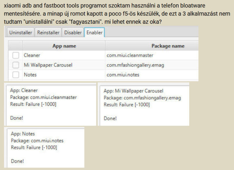Click 'App: Cleaner' line in output log
The height and width of the screenshot is (170, 234).
click(24, 90)
